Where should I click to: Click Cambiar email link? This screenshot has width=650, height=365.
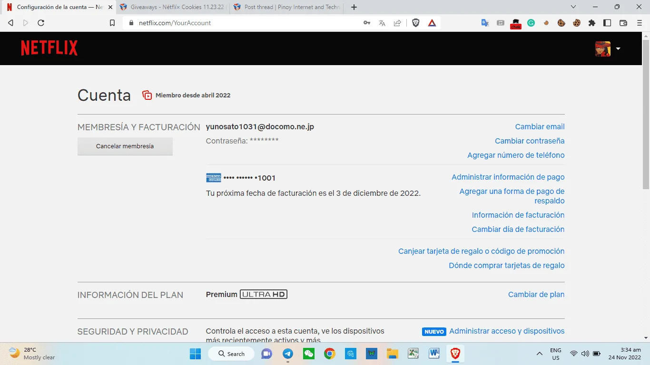click(x=540, y=127)
